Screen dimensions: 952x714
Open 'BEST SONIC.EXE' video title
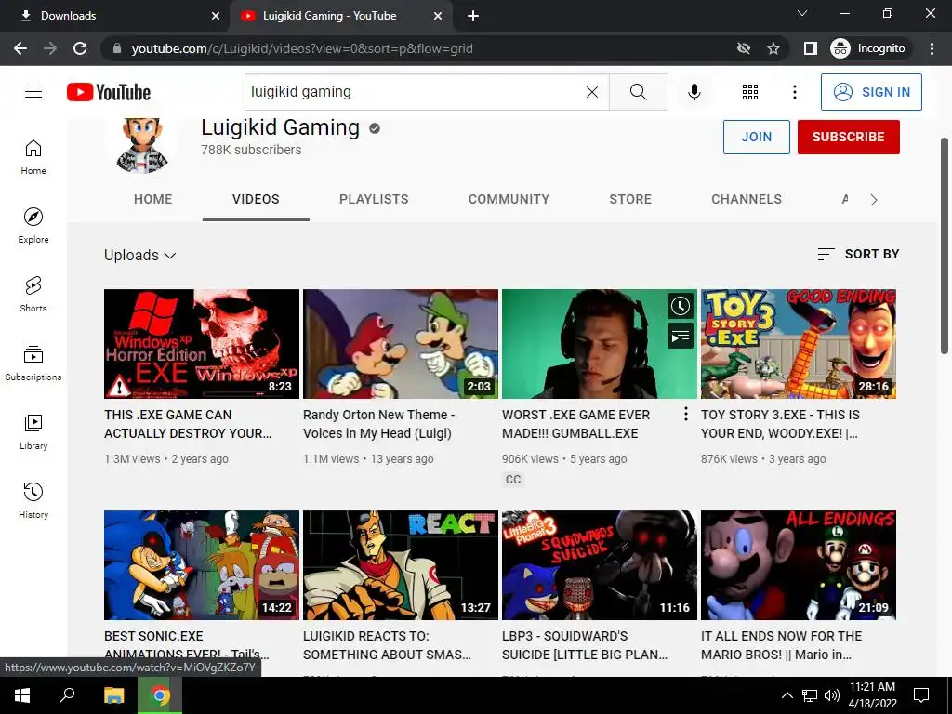[x=186, y=645]
